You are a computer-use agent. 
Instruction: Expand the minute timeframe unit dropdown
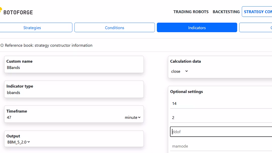pyautogui.click(x=132, y=118)
